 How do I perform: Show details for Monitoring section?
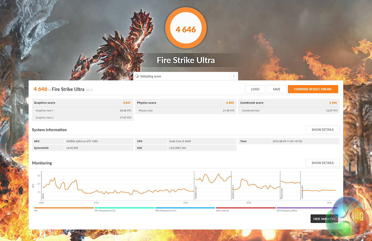tap(323, 163)
